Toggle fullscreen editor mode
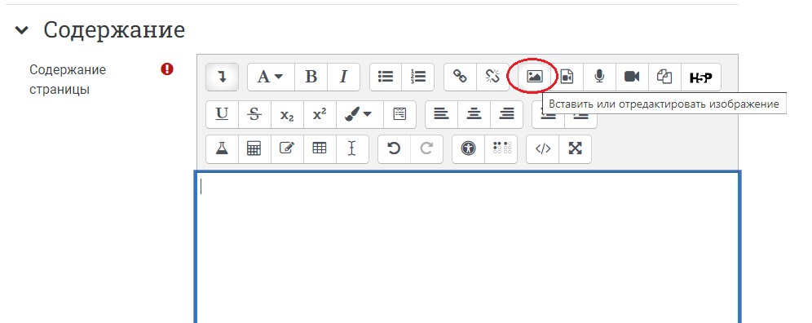 [576, 148]
